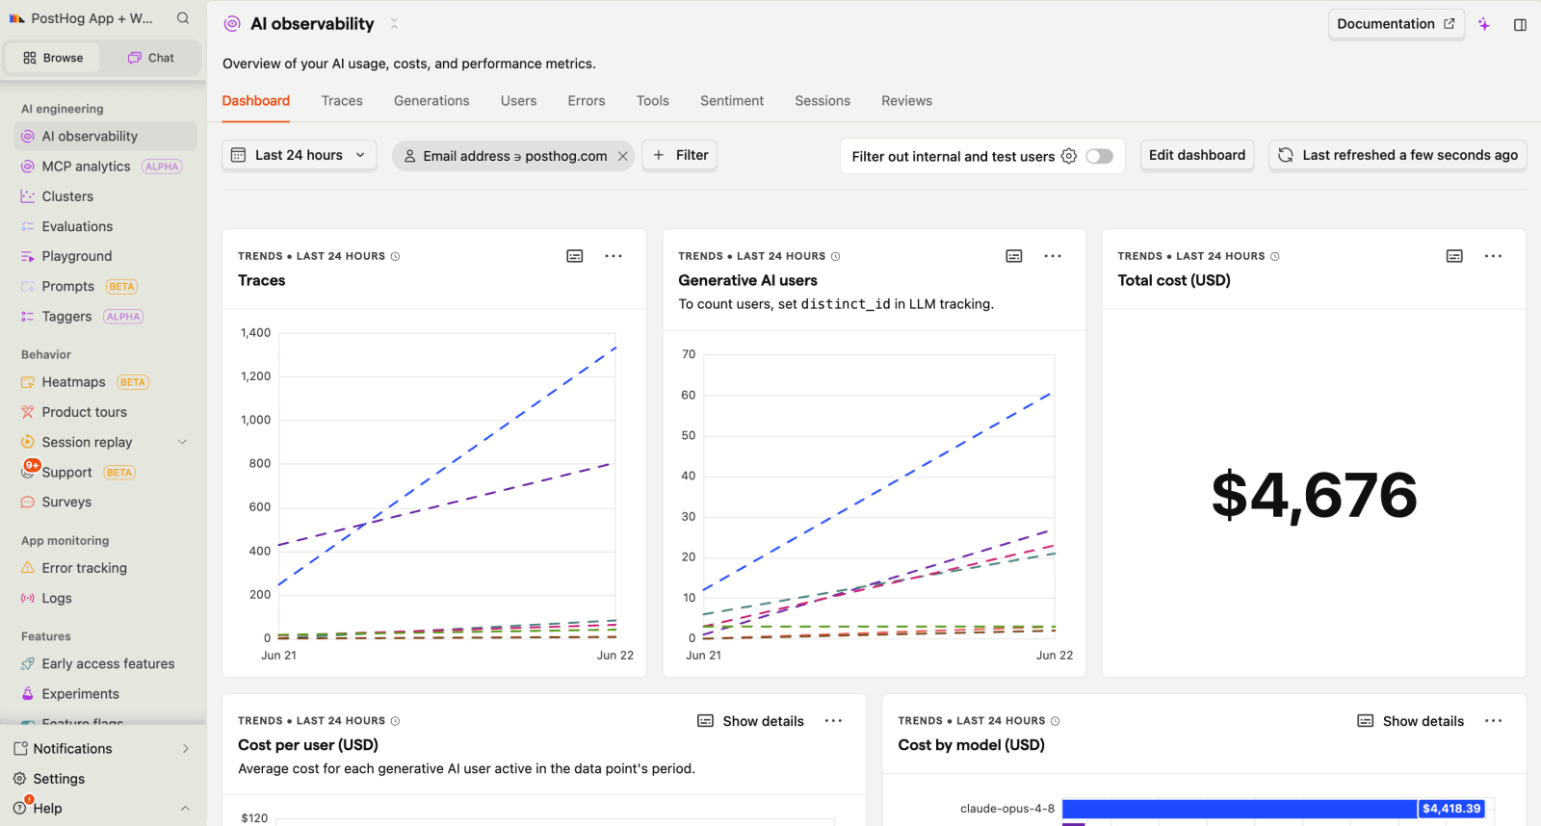Click the $4,676 total cost value
This screenshot has width=1541, height=826.
tap(1314, 495)
